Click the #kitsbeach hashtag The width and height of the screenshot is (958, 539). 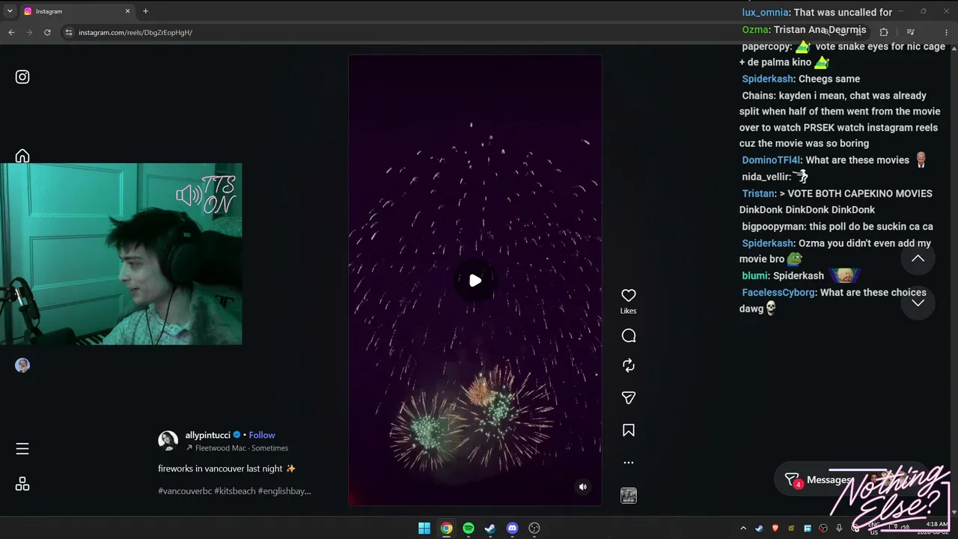coord(235,491)
